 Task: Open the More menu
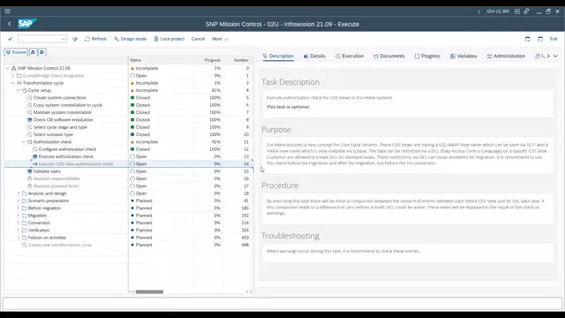point(220,39)
